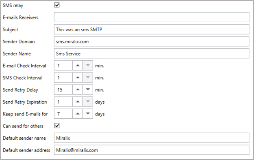The image size is (254, 160).
Task: Select the Sender Name input field
Action: 152,53
